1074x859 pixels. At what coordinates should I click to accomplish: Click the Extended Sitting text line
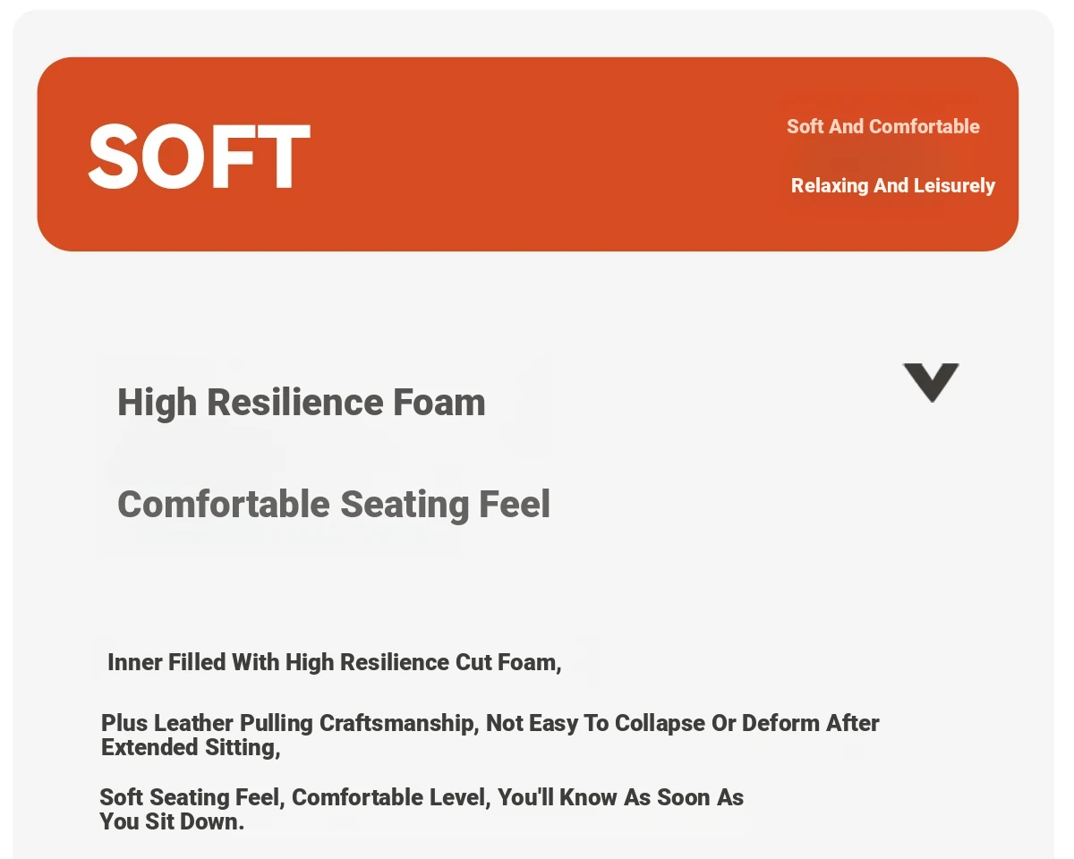pos(192,747)
